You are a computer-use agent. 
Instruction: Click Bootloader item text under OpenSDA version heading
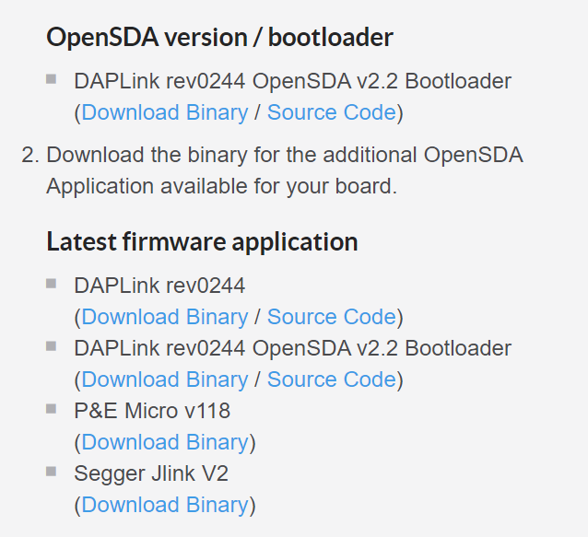click(292, 81)
